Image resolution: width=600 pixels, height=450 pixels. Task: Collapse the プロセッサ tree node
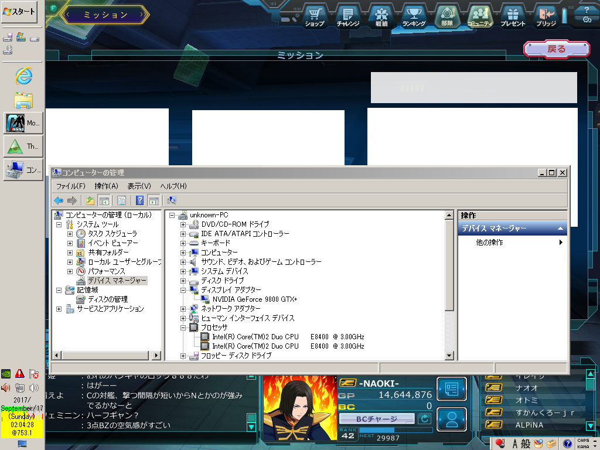pos(183,328)
